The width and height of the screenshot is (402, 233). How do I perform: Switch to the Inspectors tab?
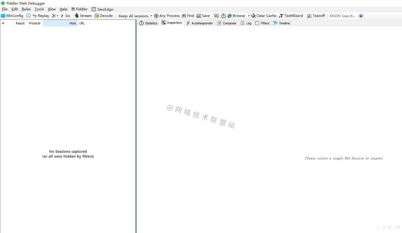click(x=172, y=23)
